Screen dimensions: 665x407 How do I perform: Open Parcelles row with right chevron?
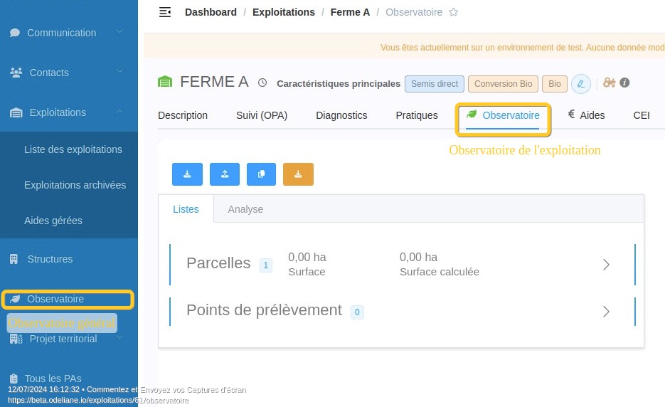[606, 265]
